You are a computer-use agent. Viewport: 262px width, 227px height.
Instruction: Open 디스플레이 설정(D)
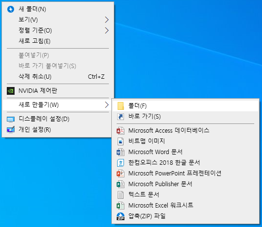tap(58, 119)
